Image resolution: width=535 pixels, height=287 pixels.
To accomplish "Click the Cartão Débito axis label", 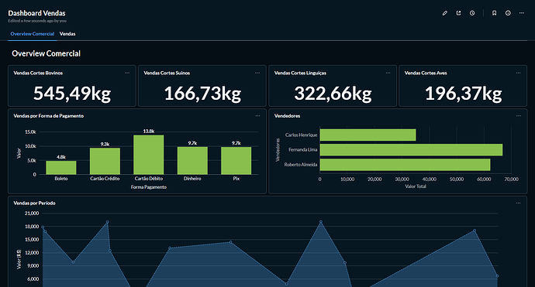I will click(x=149, y=179).
